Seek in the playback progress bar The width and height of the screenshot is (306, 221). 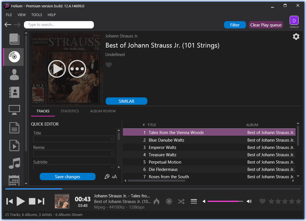153,189
